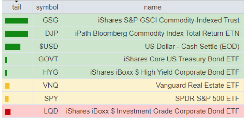245x118 pixels.
Task: Click the GOVT small green tail bar
Action: click(x=6, y=60)
